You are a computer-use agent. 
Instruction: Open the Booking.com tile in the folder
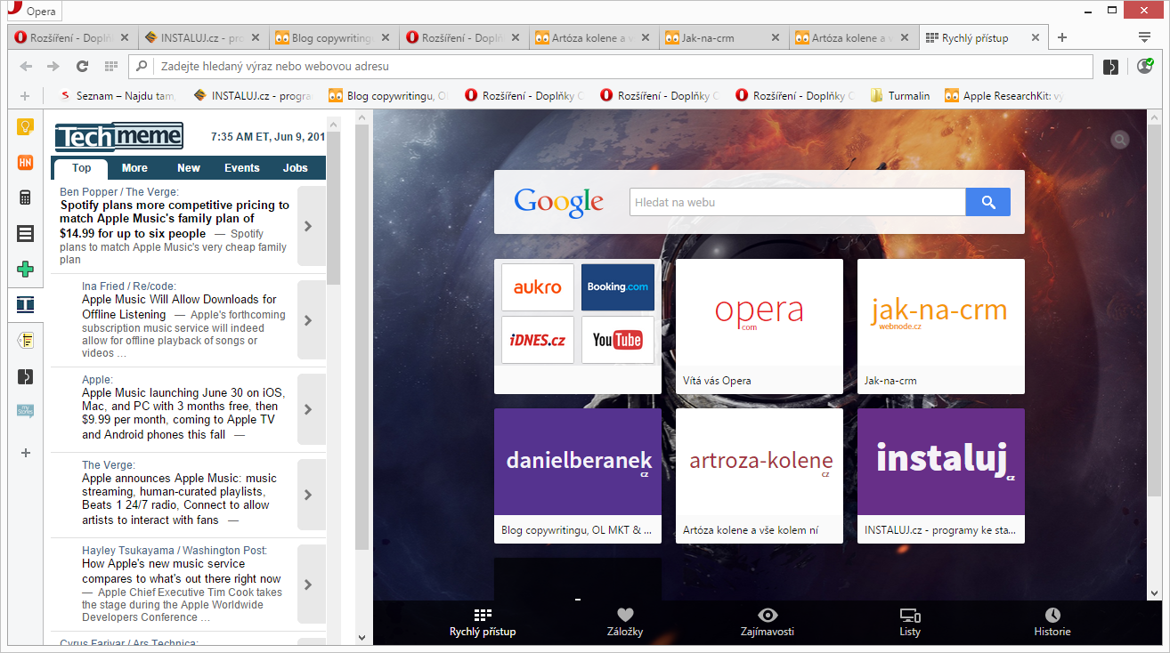point(618,287)
